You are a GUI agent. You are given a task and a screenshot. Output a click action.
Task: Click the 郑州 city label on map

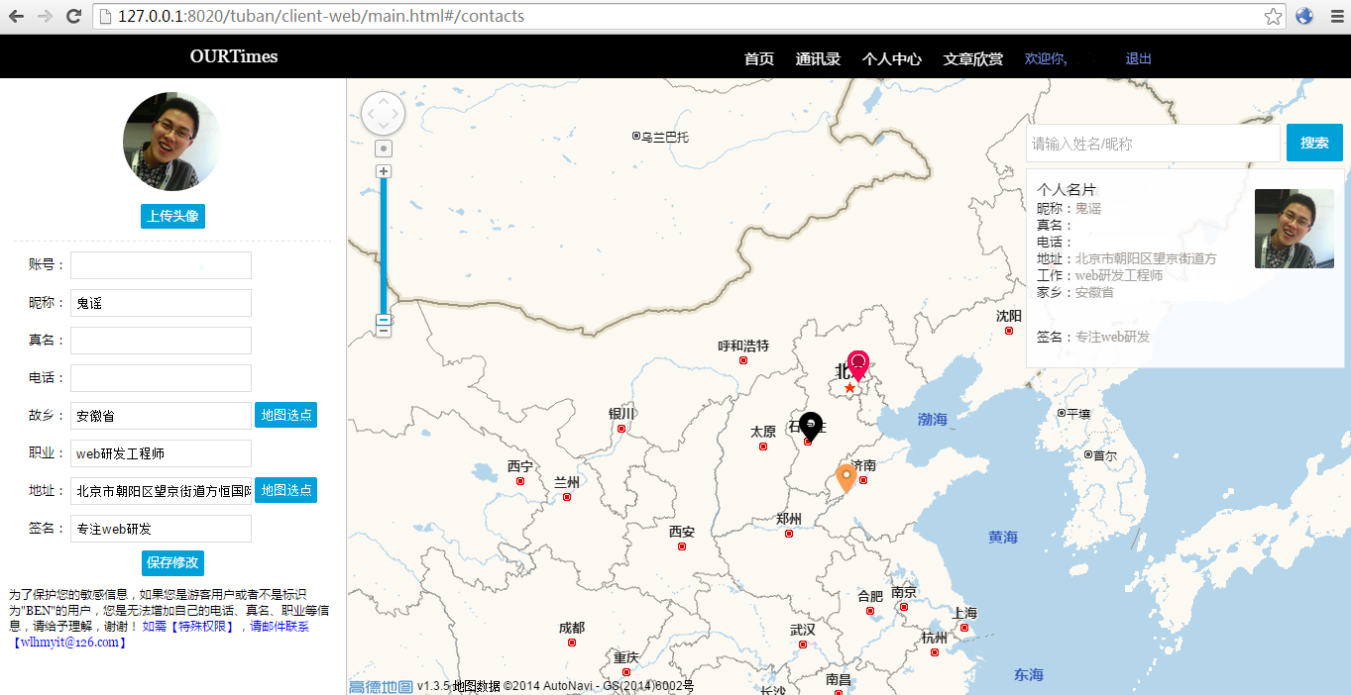pos(789,518)
